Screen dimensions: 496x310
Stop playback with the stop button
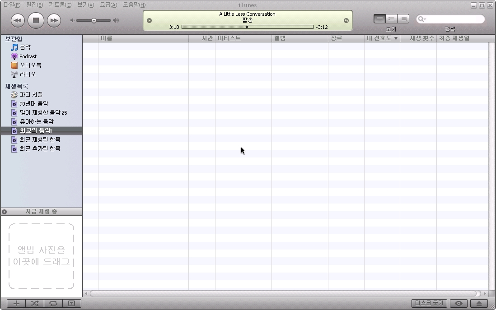pyautogui.click(x=36, y=21)
